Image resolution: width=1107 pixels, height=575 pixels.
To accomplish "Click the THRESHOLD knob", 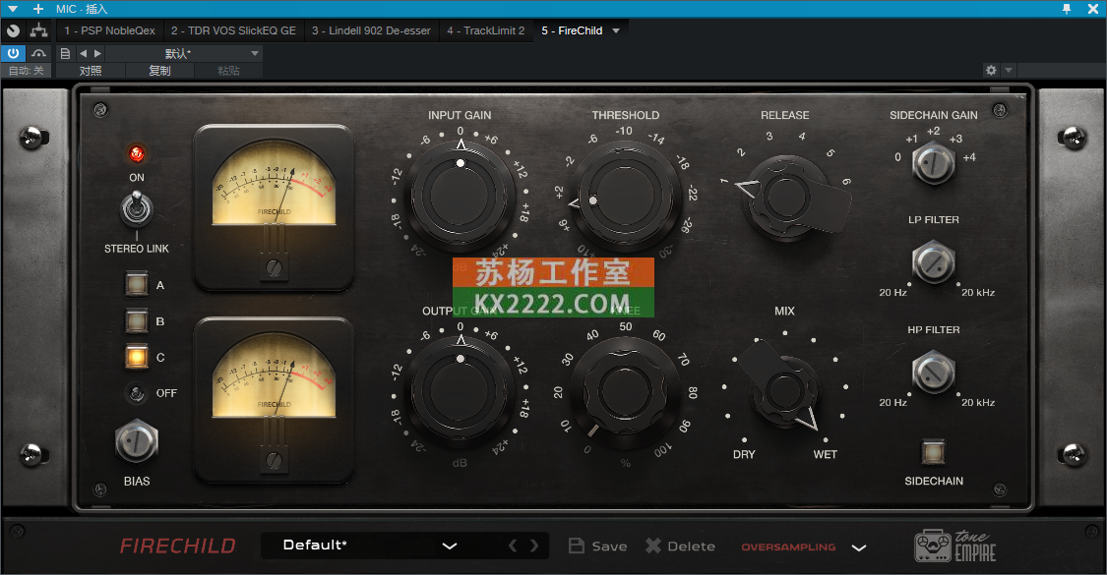I will coord(626,196).
